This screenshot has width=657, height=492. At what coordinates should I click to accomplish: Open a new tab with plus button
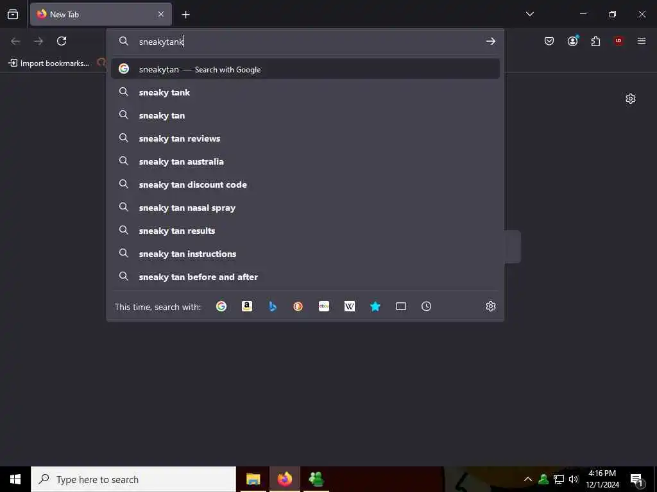point(185,15)
